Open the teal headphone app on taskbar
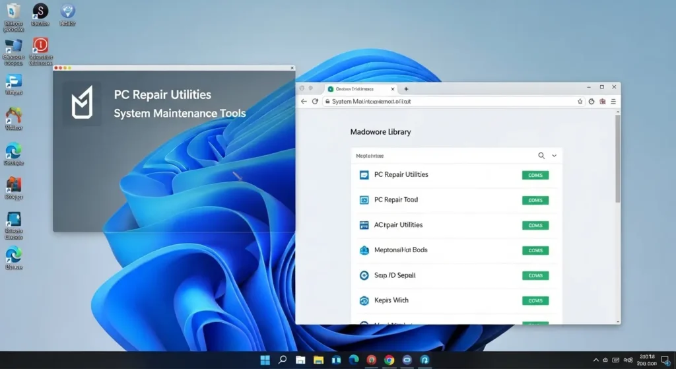The width and height of the screenshot is (676, 369). point(424,360)
